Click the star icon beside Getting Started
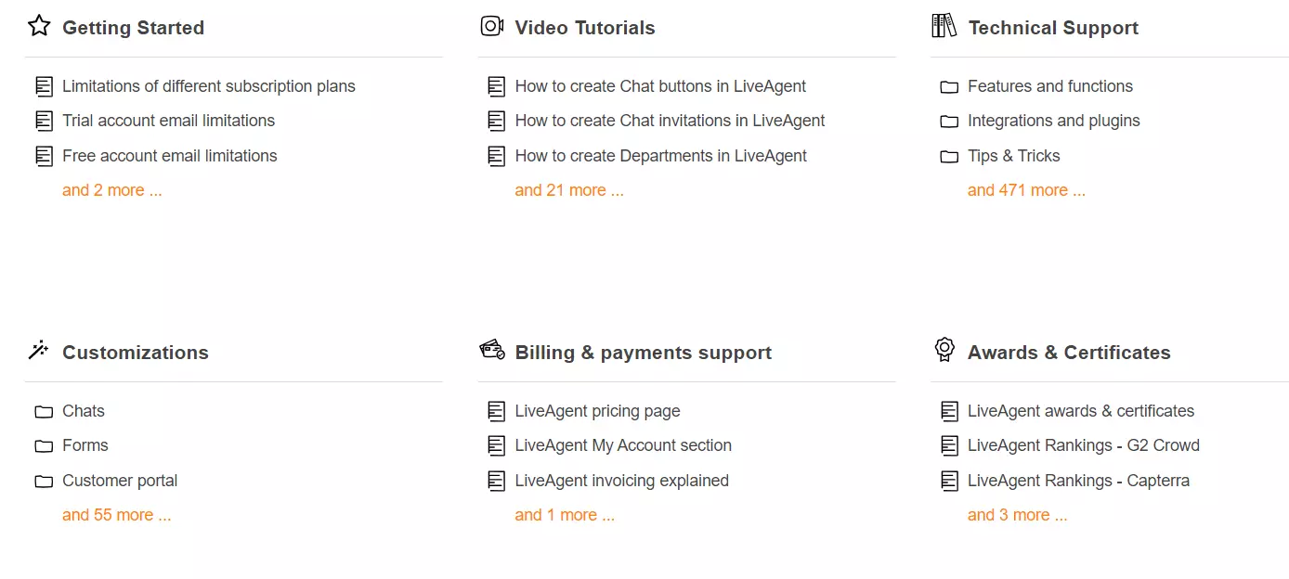This screenshot has width=1289, height=579. pos(38,26)
